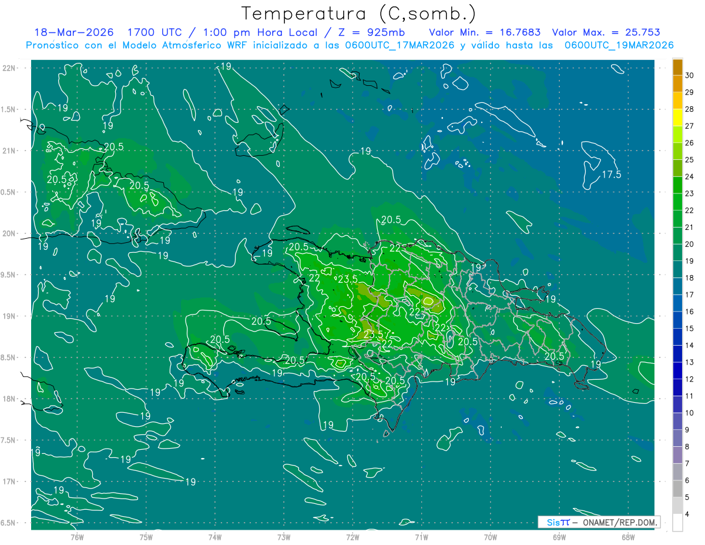Click the '6' label on the color scale
Viewport: 705px width, 545px height.
[x=689, y=481]
